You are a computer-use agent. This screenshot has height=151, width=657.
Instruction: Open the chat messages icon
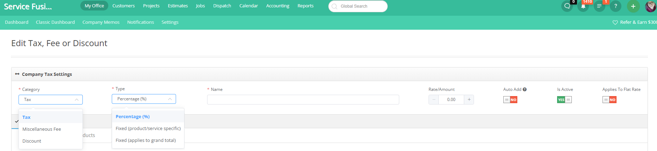click(567, 6)
